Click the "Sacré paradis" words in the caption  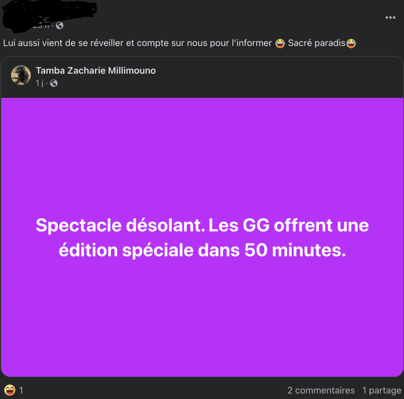[x=316, y=43]
